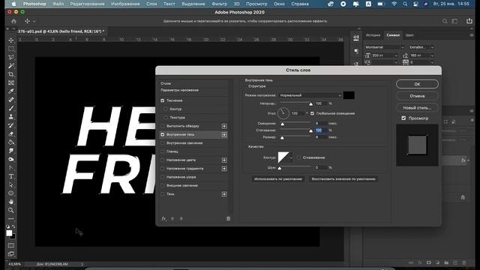Select the Eraser tool
480x270 pixels.
coord(11,133)
